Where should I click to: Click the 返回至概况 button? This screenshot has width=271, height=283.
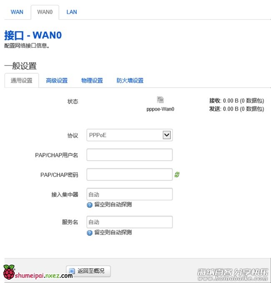click(x=88, y=271)
